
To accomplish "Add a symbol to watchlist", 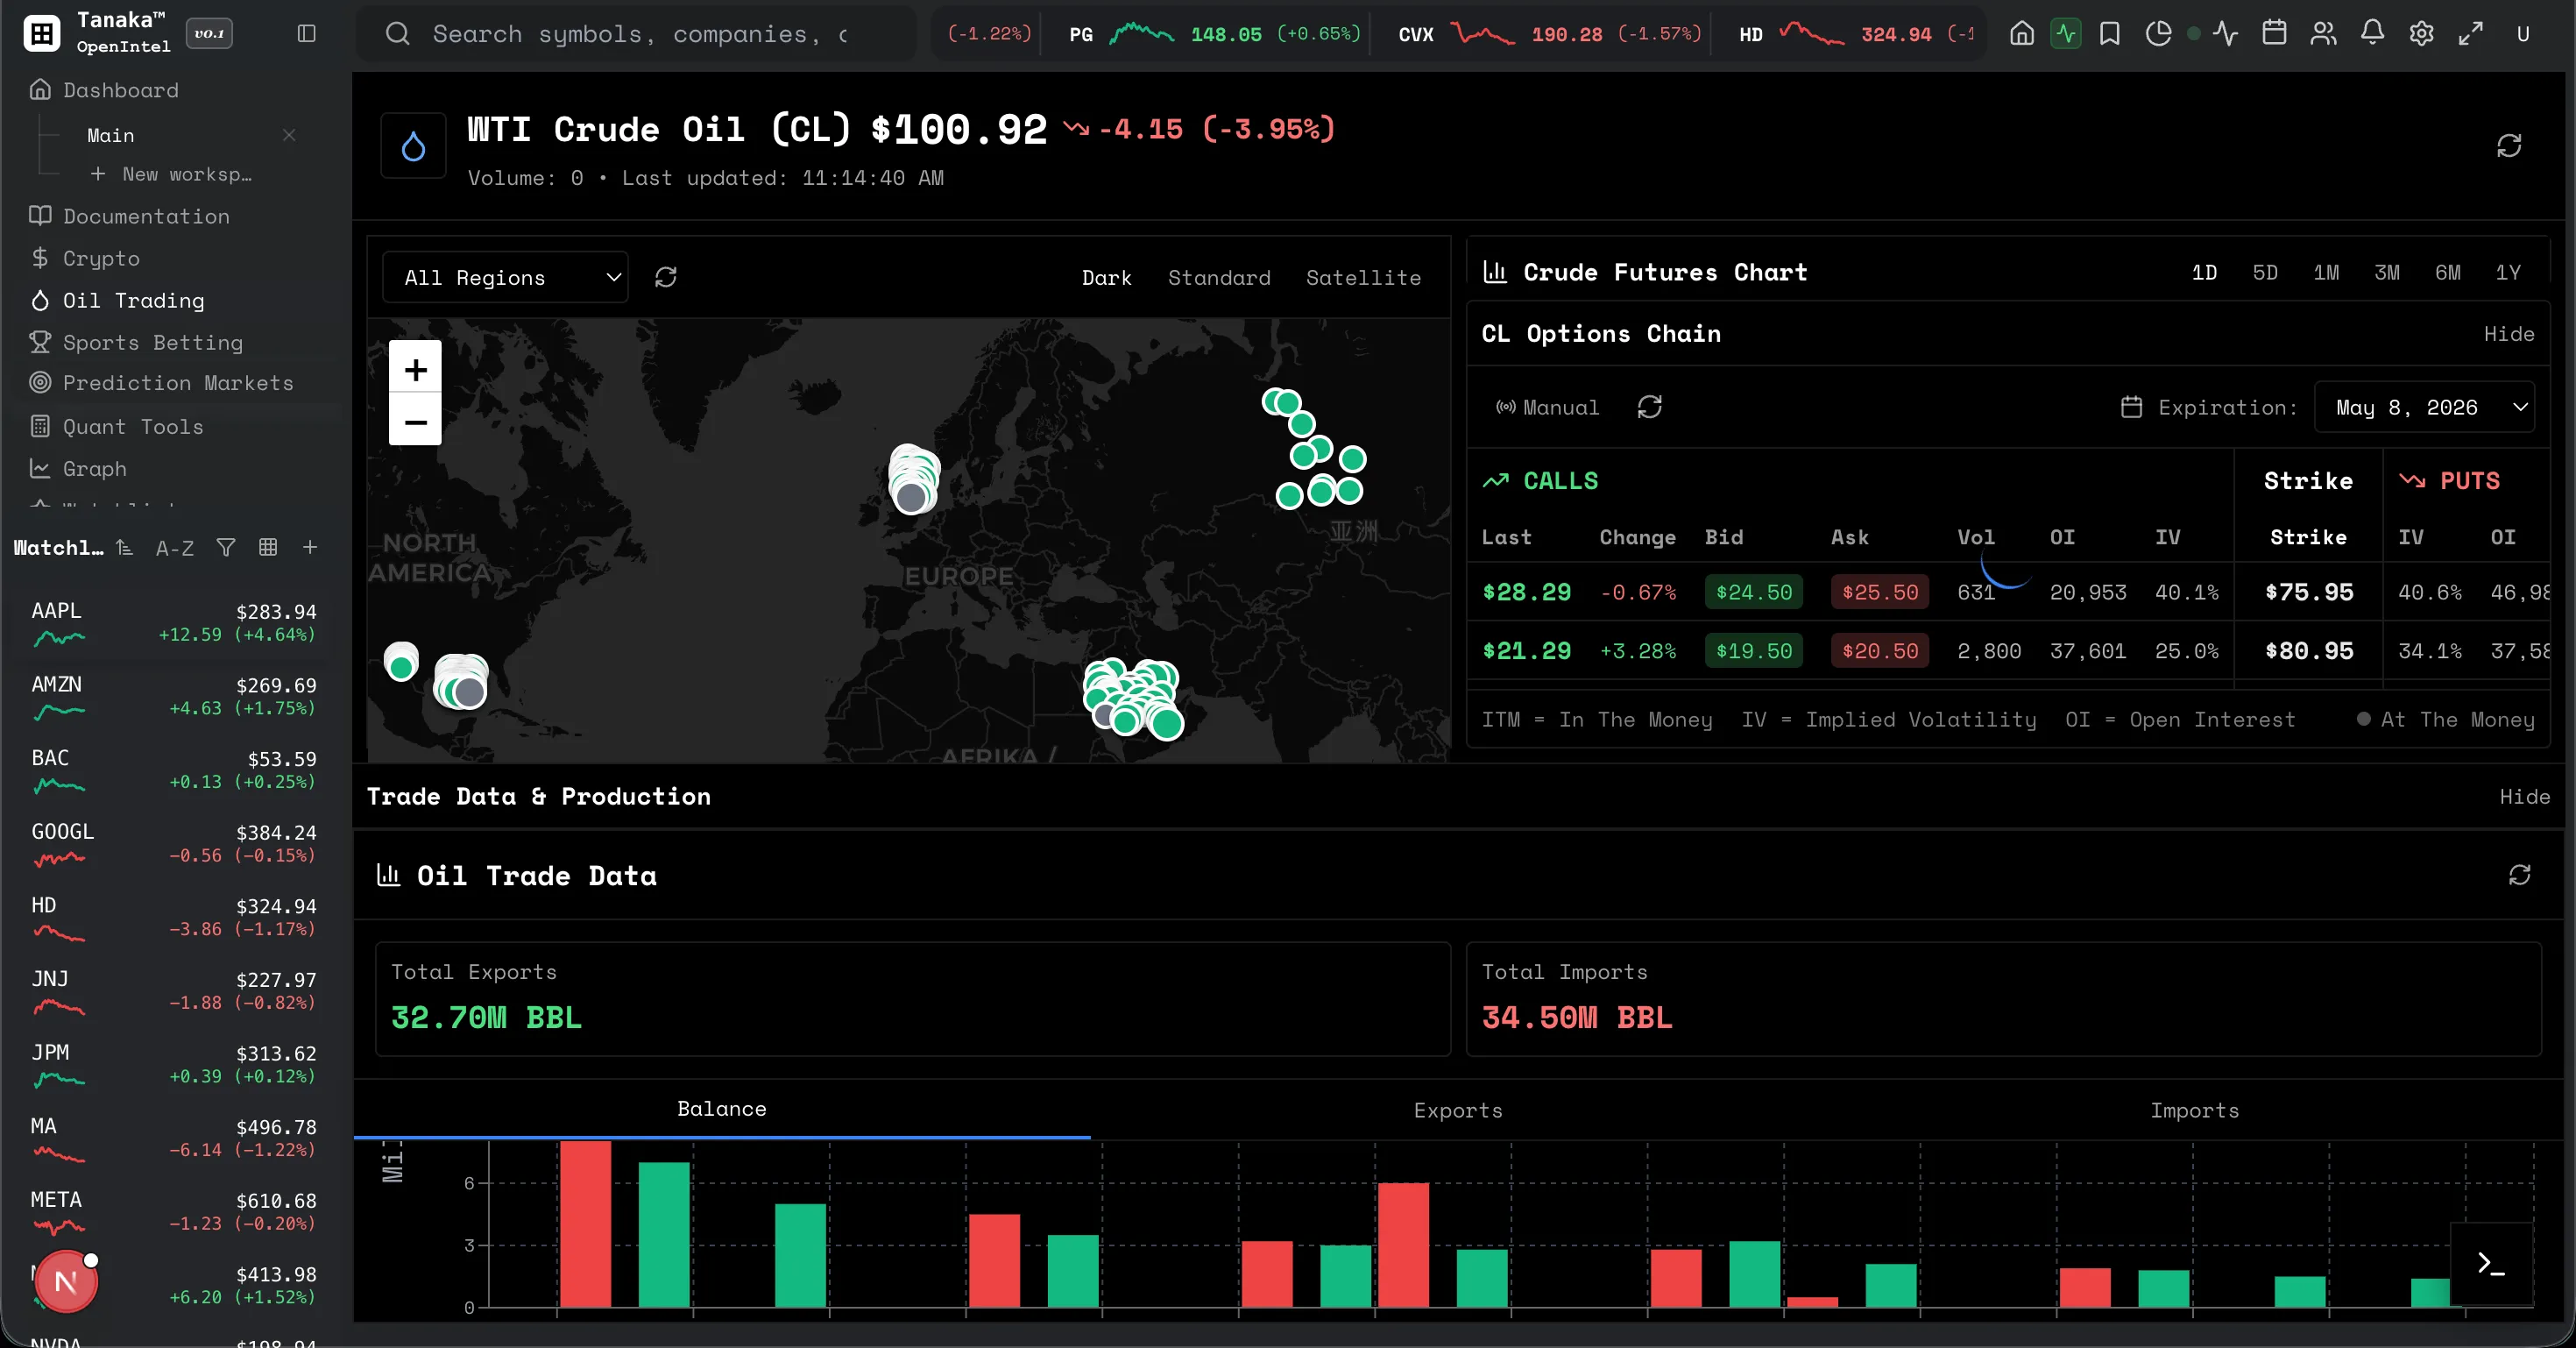I will (310, 547).
